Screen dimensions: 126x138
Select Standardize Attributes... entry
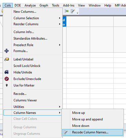[x=33, y=38]
